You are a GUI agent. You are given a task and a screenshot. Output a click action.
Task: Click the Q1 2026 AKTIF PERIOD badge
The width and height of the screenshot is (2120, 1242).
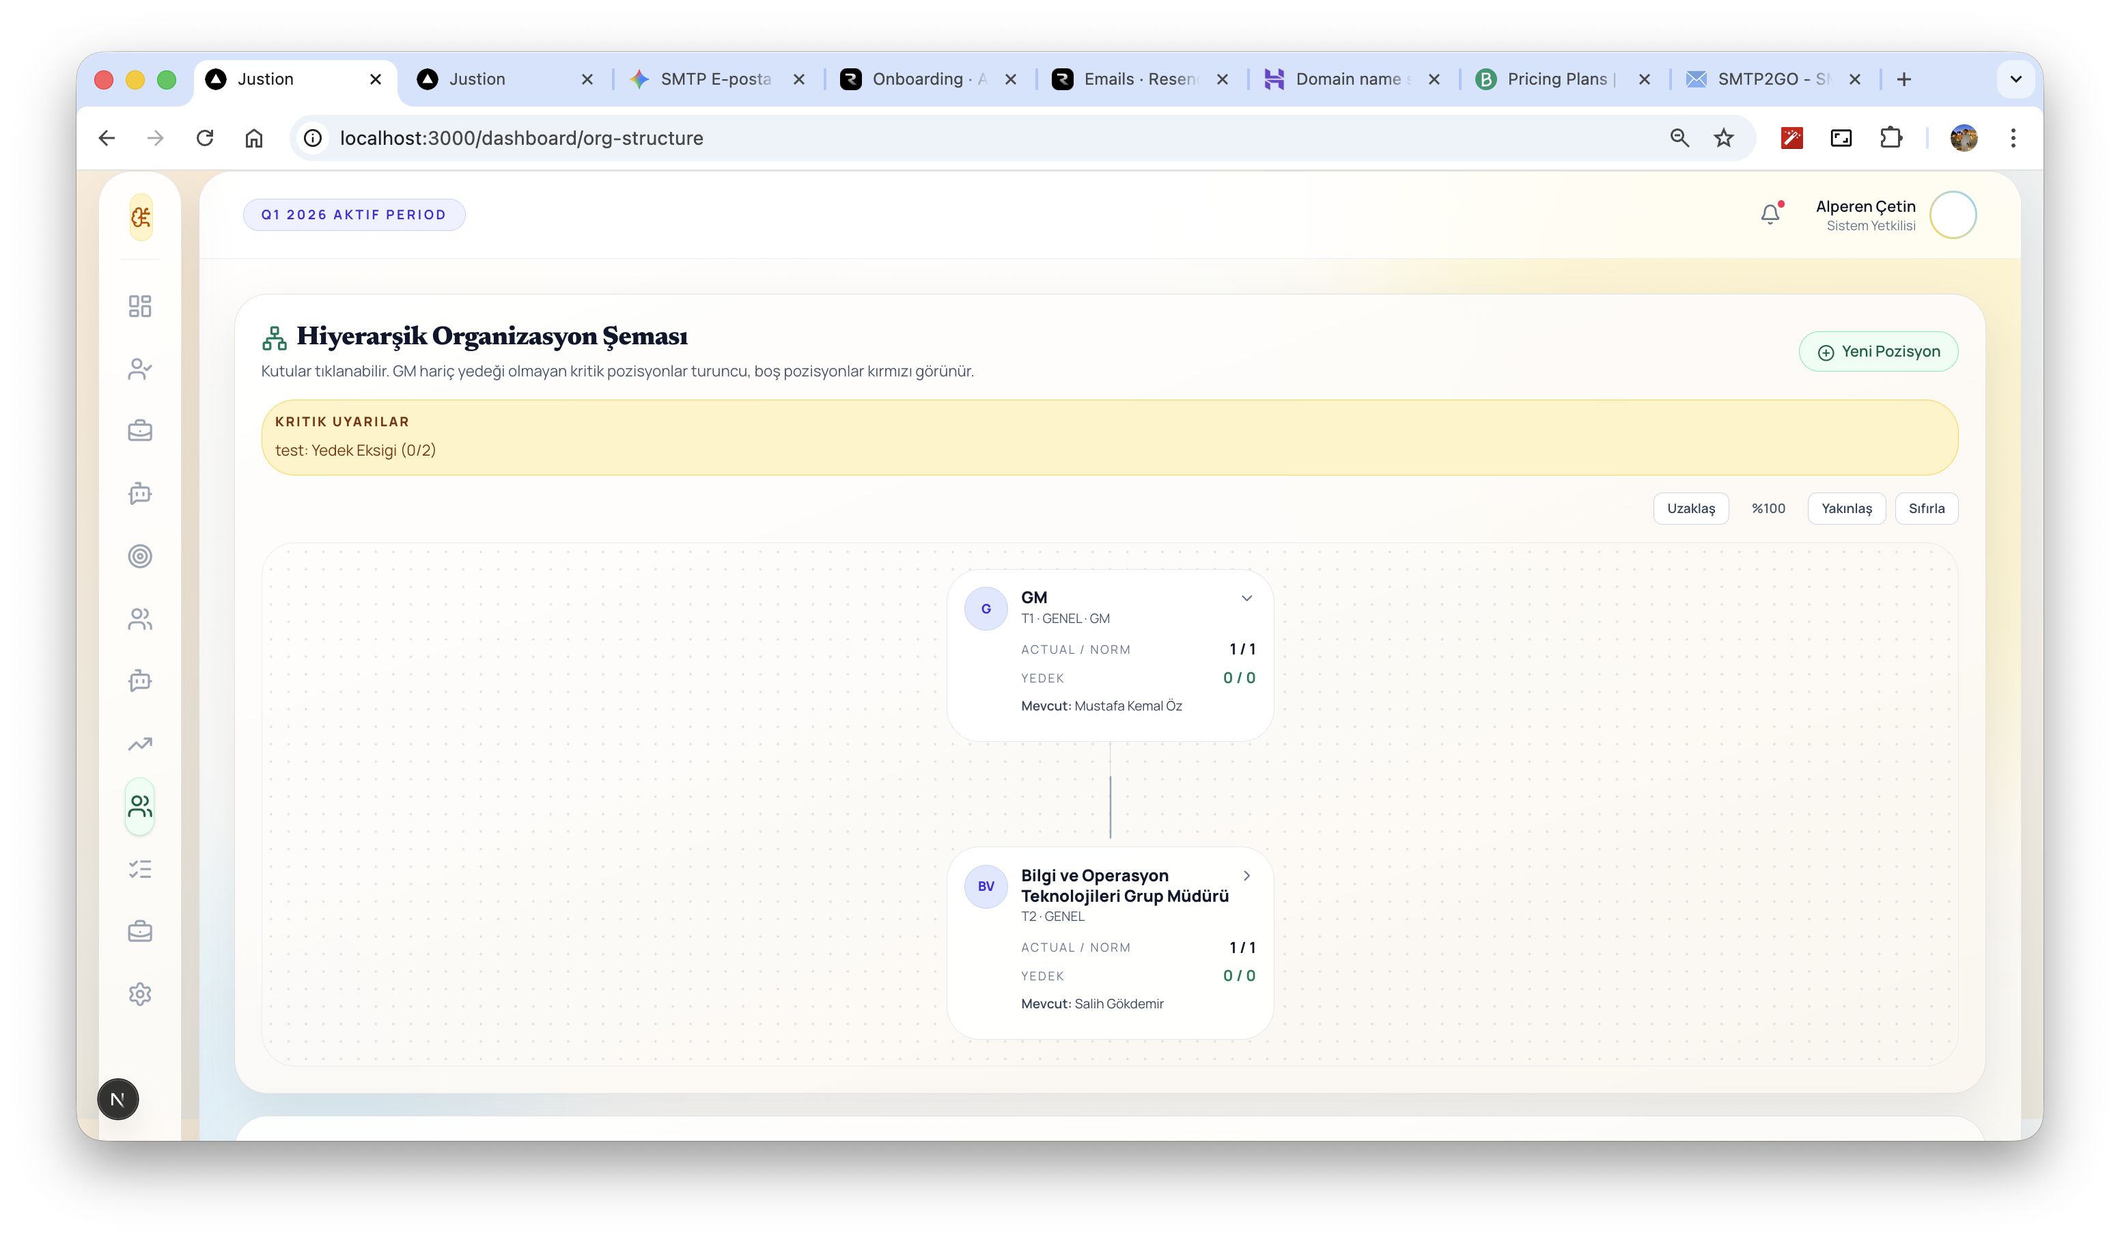tap(353, 215)
